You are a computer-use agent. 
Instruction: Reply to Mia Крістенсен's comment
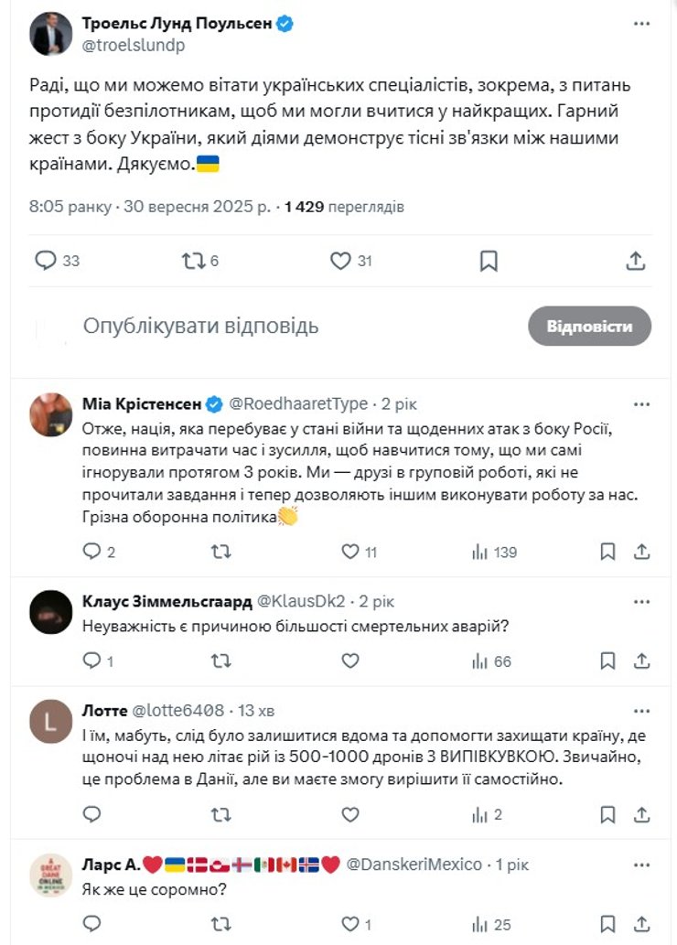(92, 552)
